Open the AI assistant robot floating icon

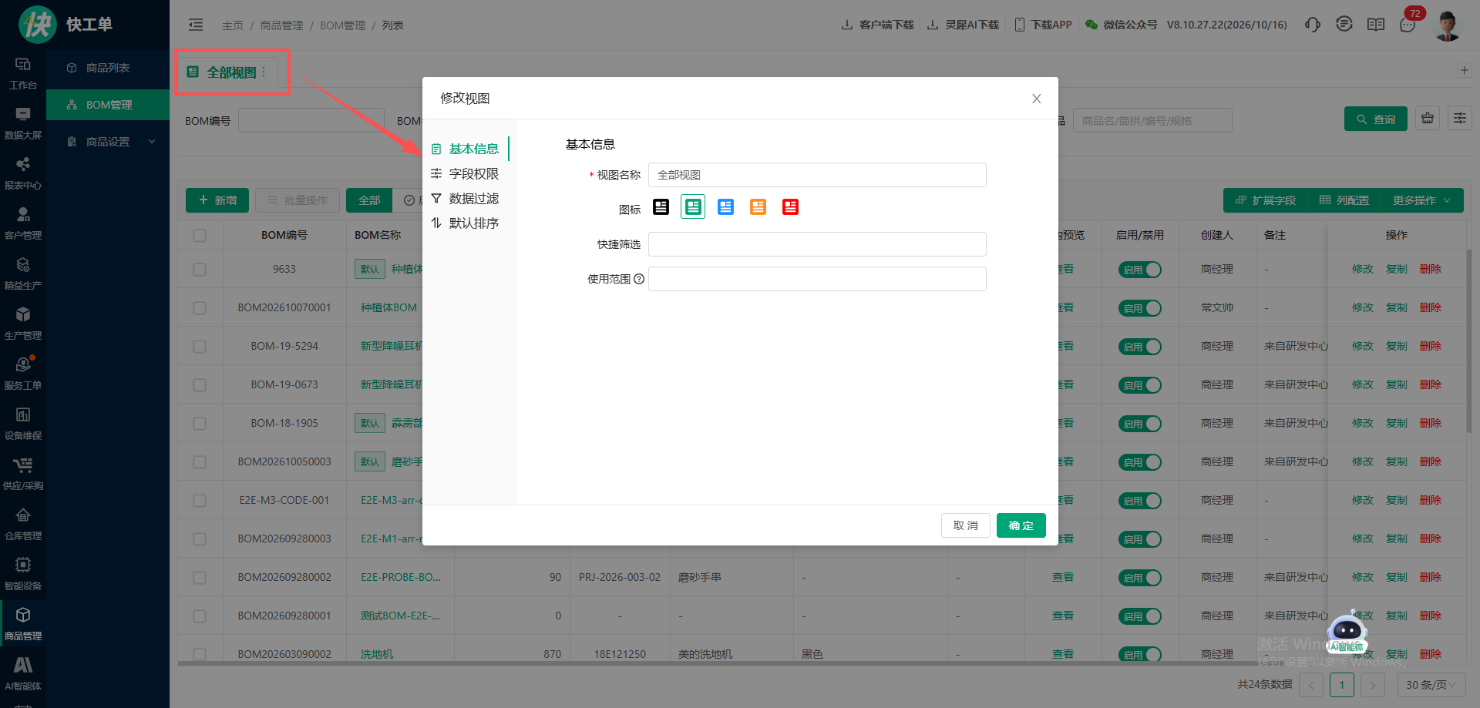pos(1347,632)
